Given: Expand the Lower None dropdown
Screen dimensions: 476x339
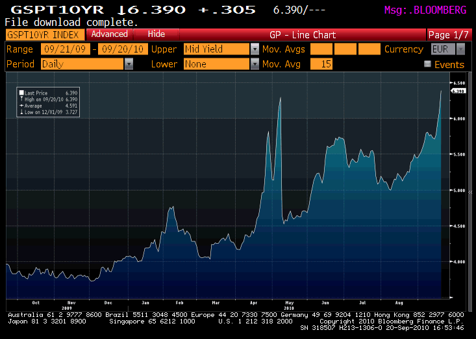Looking at the screenshot, I should 255,64.
